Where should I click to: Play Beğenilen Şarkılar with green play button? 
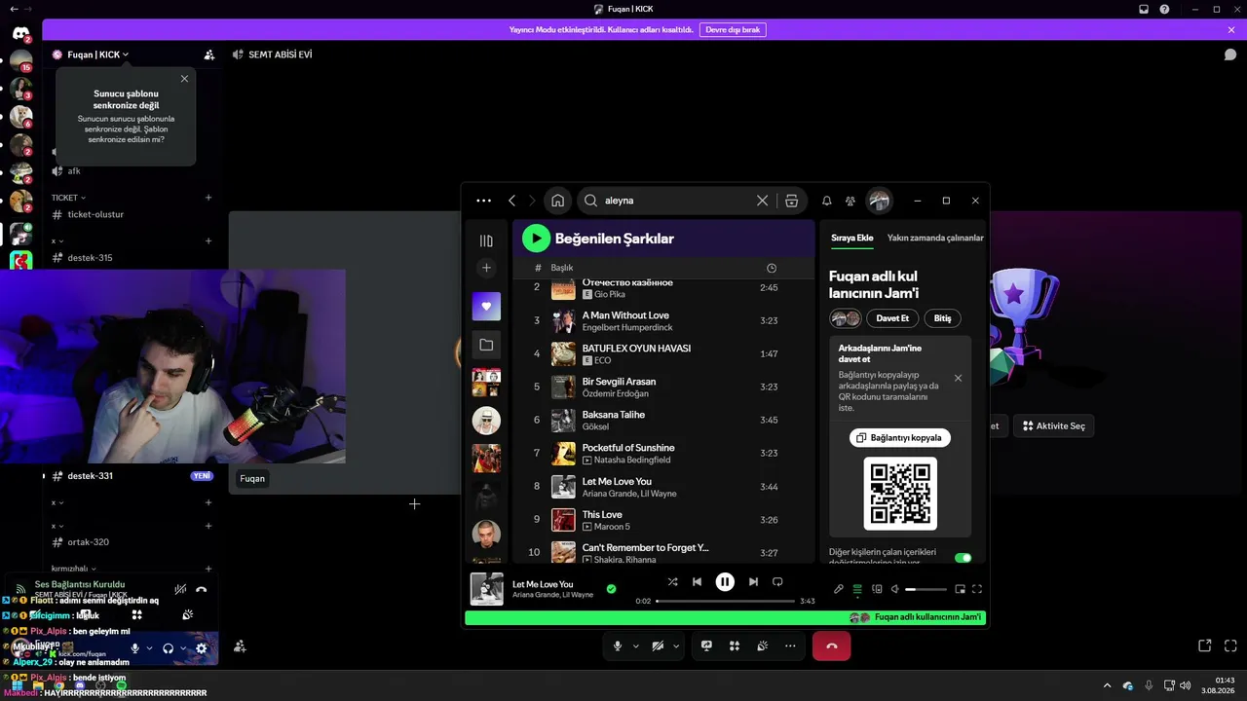tap(536, 238)
